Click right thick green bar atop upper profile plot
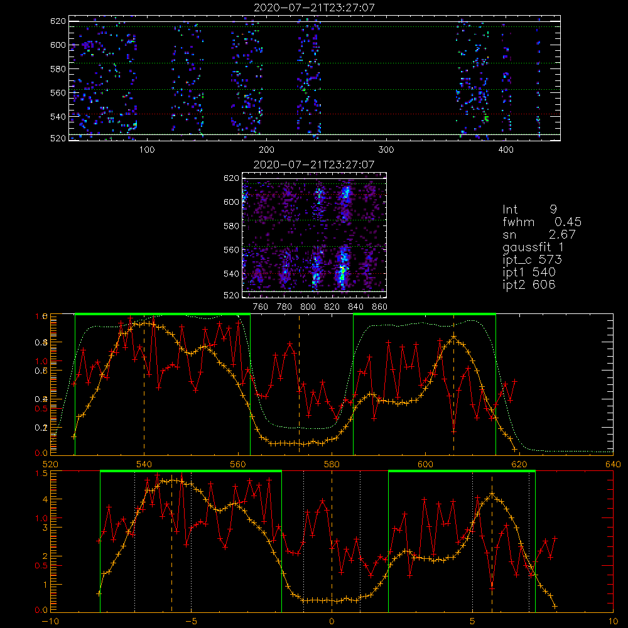This screenshot has width=628, height=628. click(425, 314)
